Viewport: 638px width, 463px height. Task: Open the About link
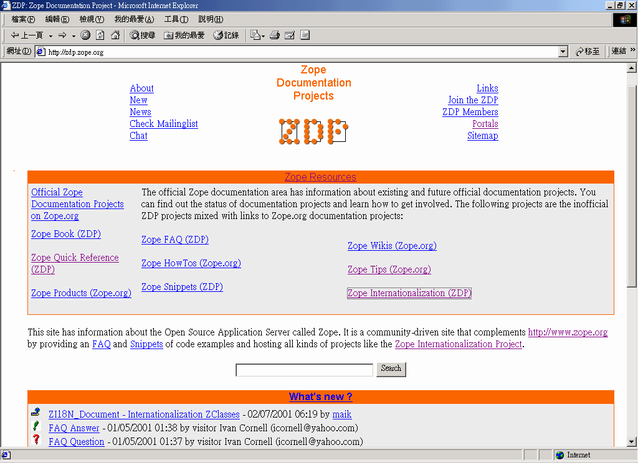pyautogui.click(x=141, y=88)
